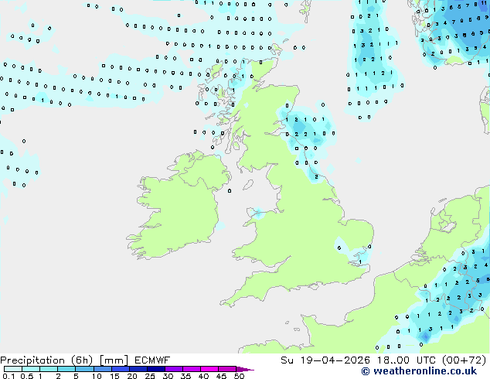This screenshot has height=379, width=490.
Task: Click the 10–15 mm legend color box
Action: [x=102, y=369]
